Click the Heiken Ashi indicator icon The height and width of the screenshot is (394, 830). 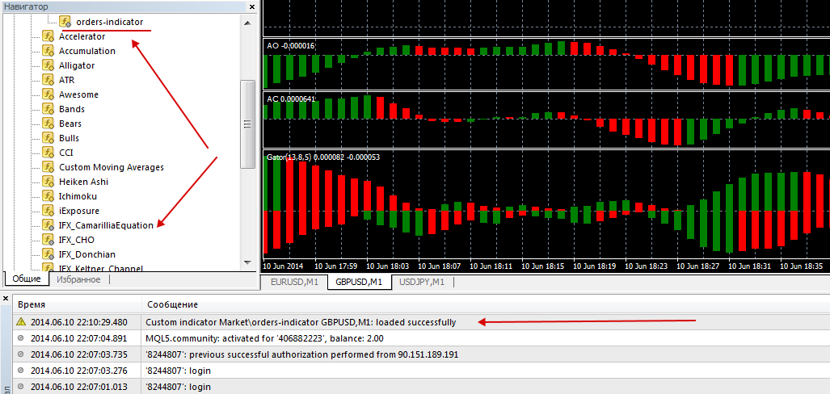[48, 182]
